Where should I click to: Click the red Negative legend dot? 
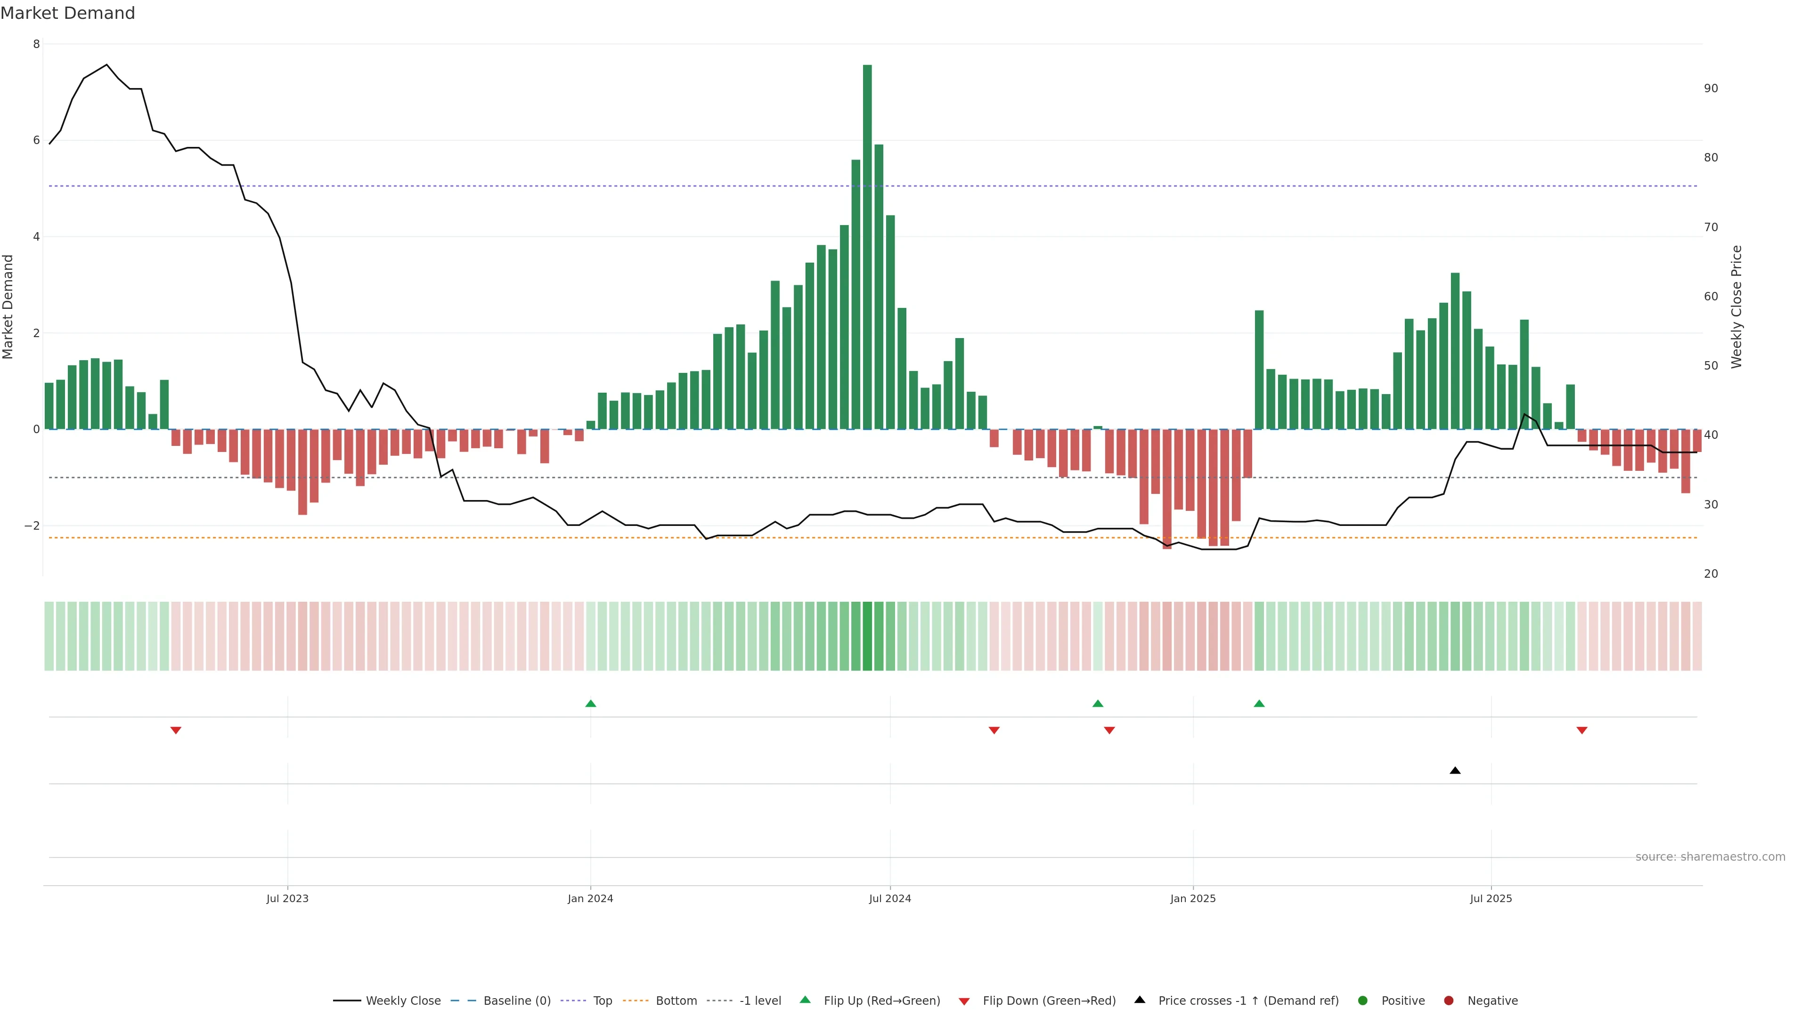1449,1000
